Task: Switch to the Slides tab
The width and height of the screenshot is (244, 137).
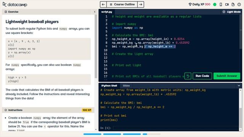Action: (126, 86)
